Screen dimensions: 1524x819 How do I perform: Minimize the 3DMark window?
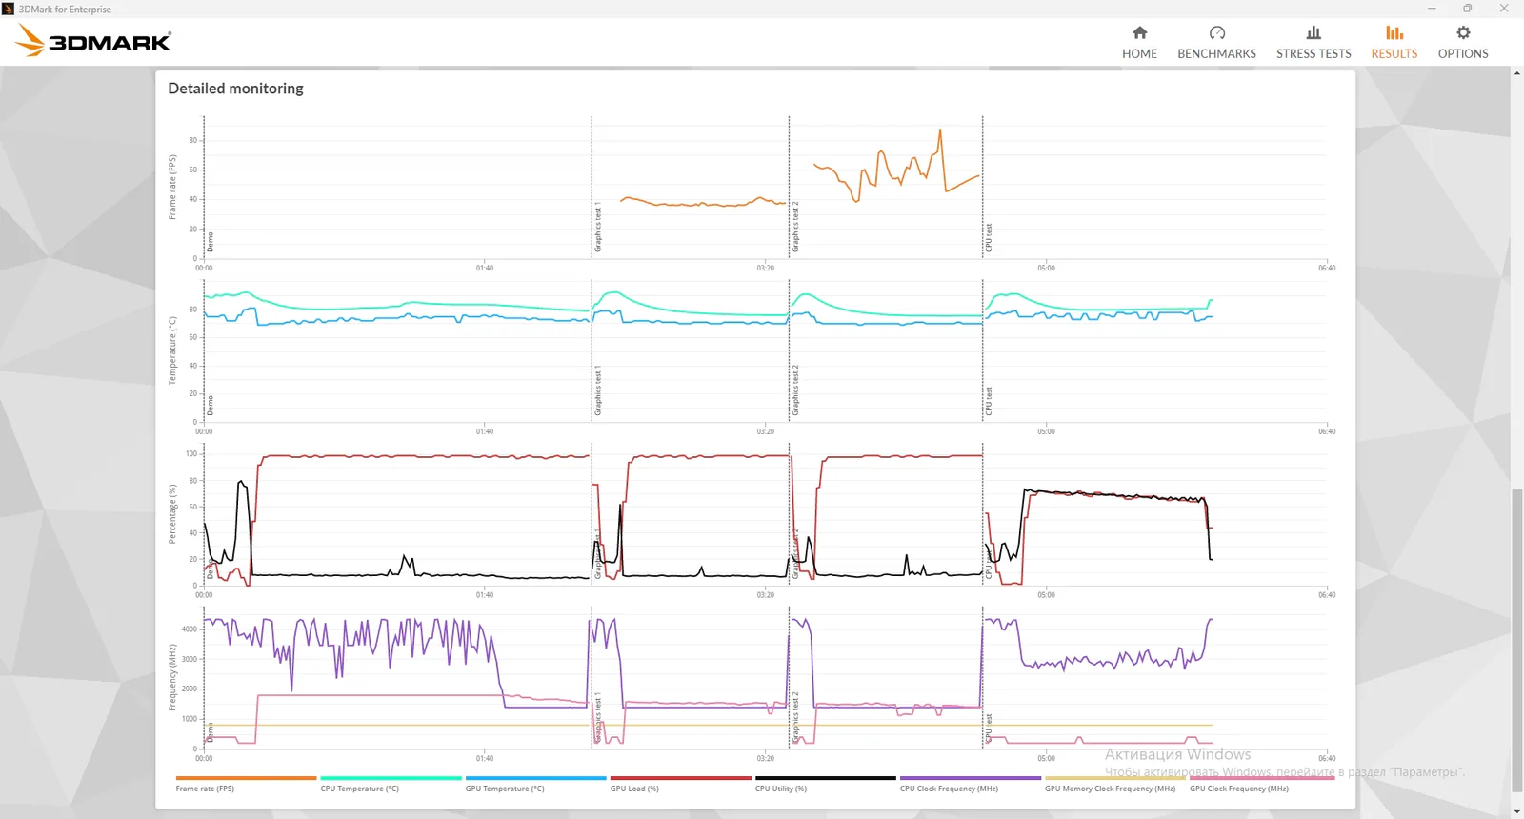[1432, 9]
